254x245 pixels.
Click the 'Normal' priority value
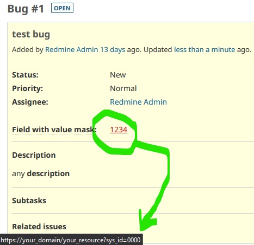click(123, 88)
